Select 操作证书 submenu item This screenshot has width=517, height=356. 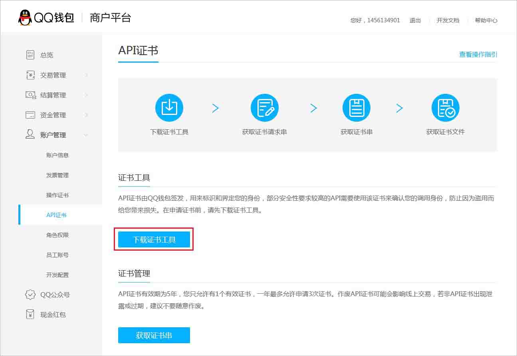point(57,195)
